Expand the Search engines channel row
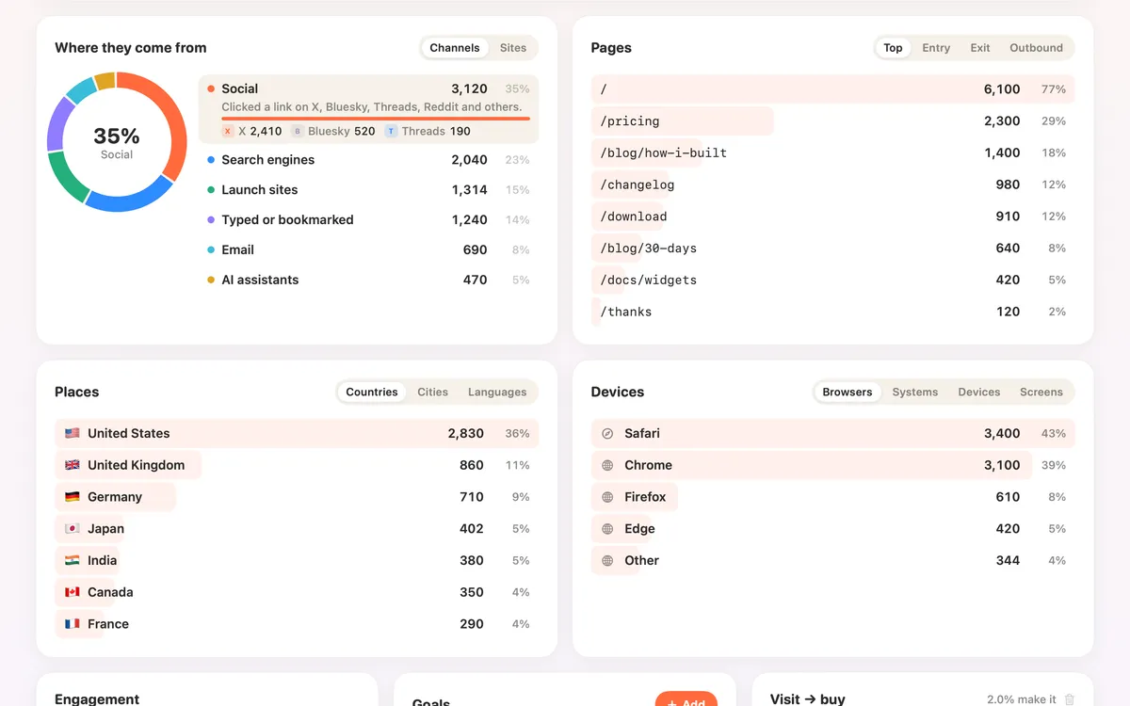Viewport: 1130px width, 706px height. click(368, 160)
